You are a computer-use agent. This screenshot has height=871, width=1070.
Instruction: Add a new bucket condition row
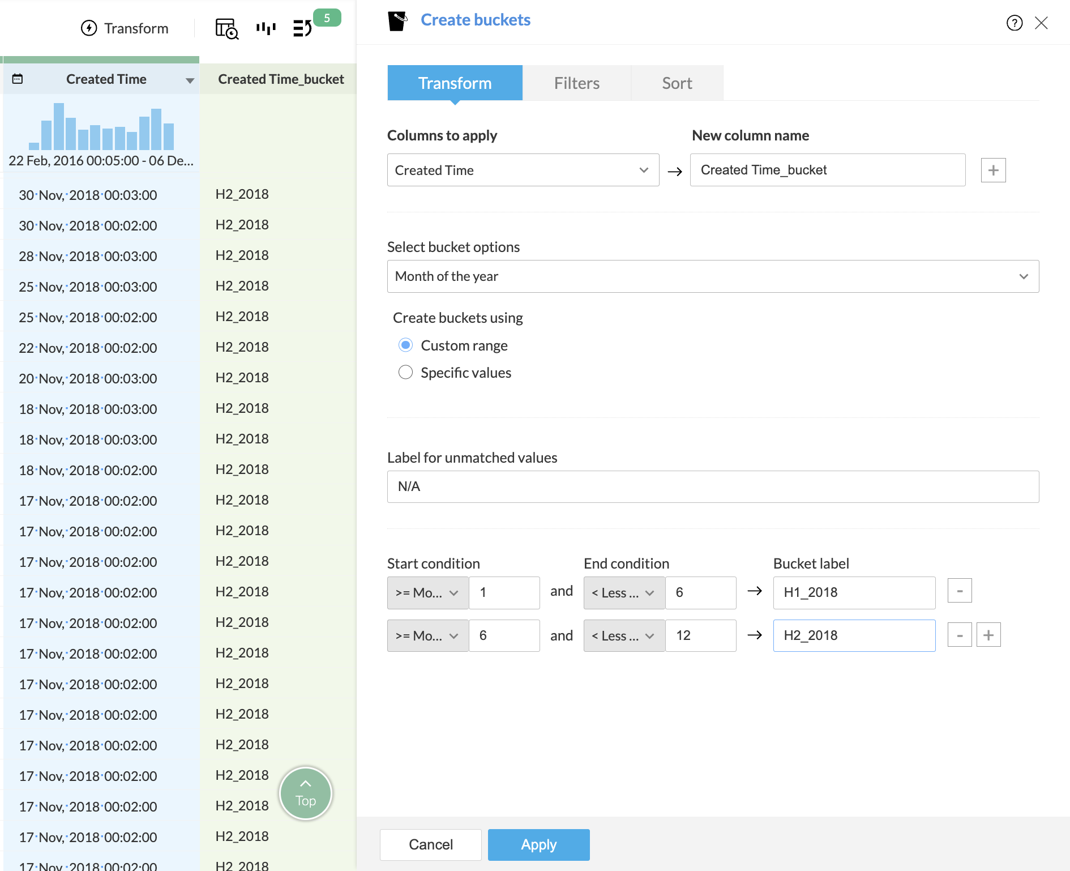point(988,635)
